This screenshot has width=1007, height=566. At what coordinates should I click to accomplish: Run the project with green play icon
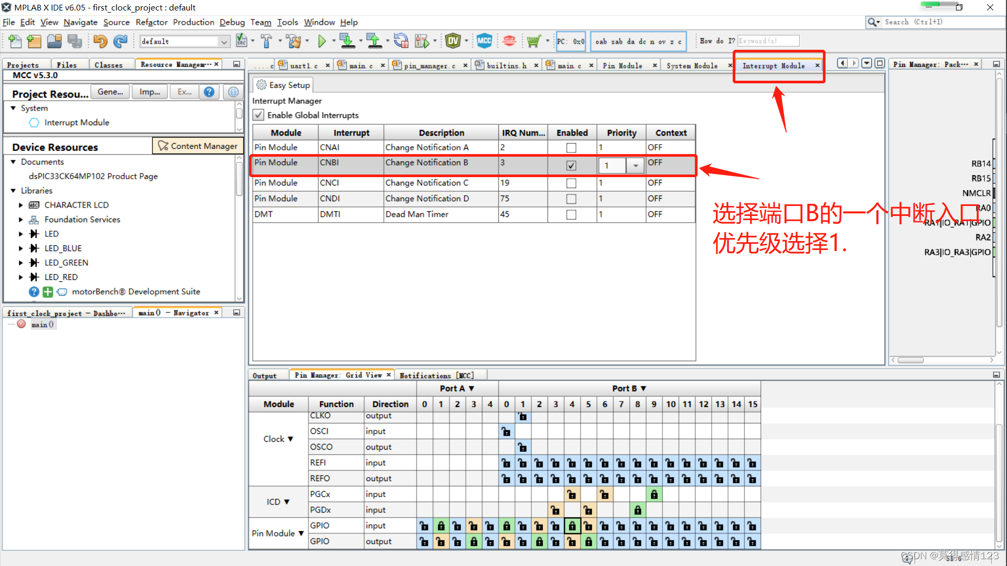pos(322,41)
